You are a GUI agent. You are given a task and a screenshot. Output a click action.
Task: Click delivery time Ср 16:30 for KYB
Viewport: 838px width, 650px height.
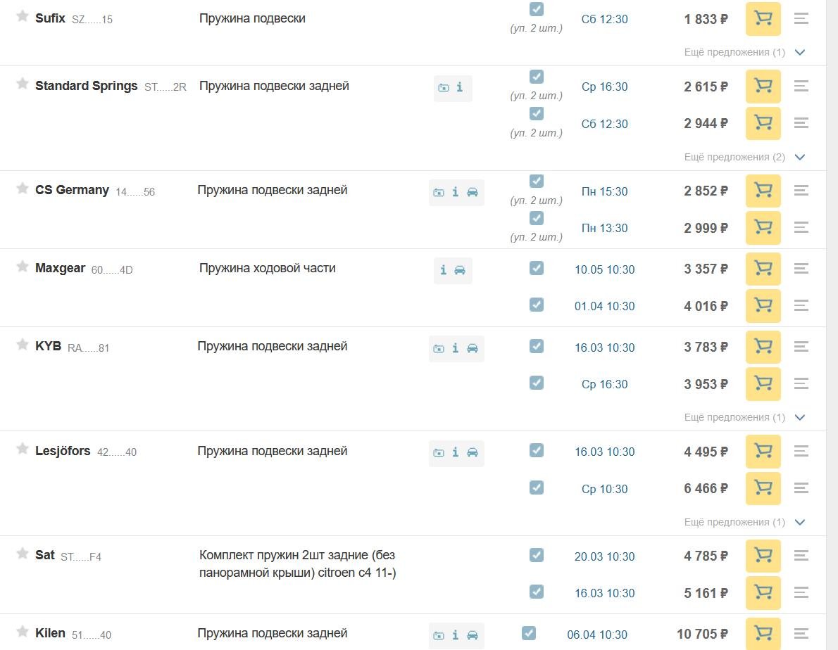[604, 384]
